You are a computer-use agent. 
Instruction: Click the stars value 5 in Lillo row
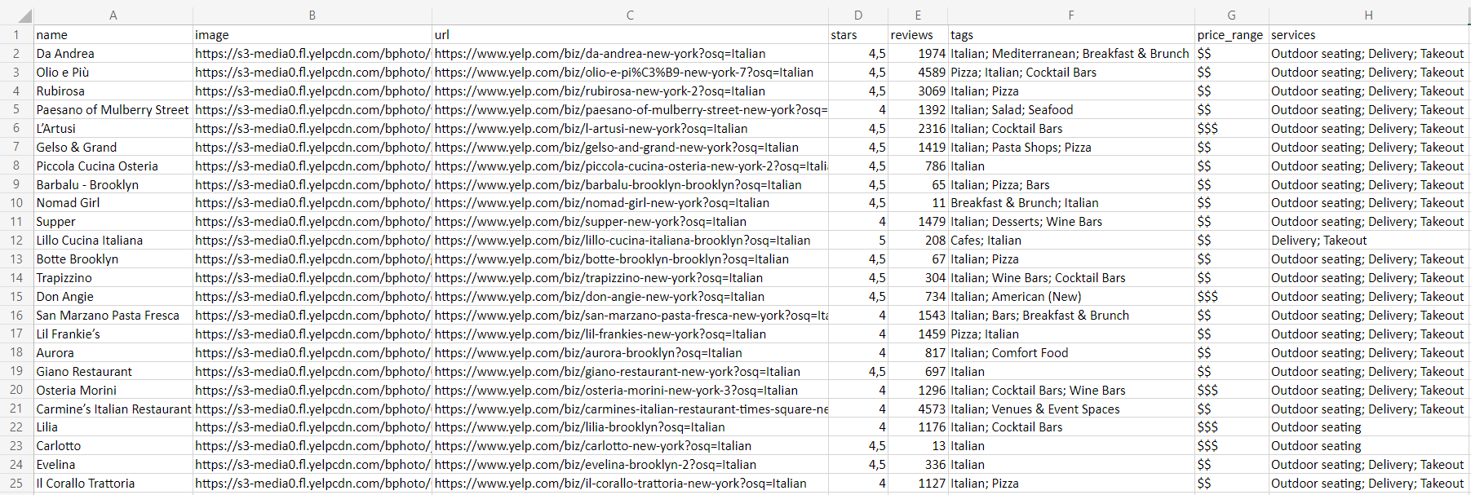[858, 241]
